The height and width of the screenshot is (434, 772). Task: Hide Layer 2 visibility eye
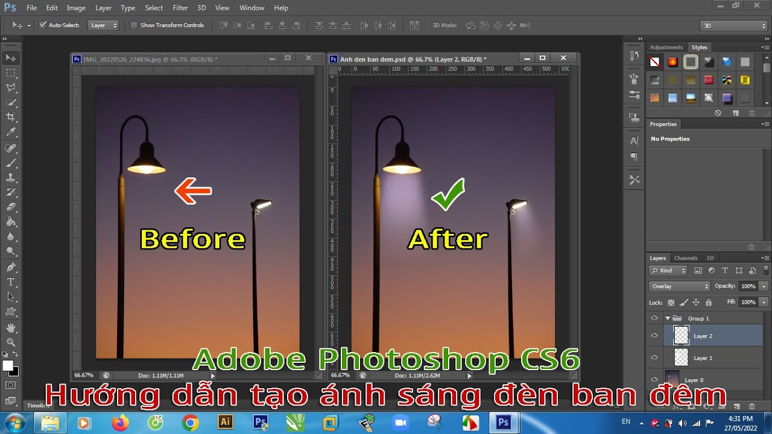tap(654, 336)
